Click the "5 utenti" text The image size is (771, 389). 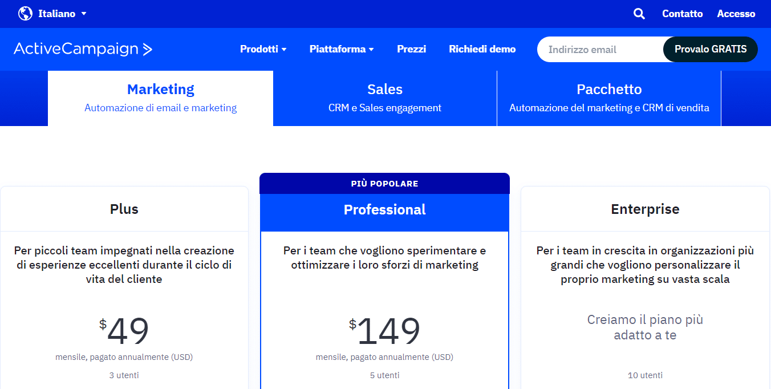pos(385,375)
